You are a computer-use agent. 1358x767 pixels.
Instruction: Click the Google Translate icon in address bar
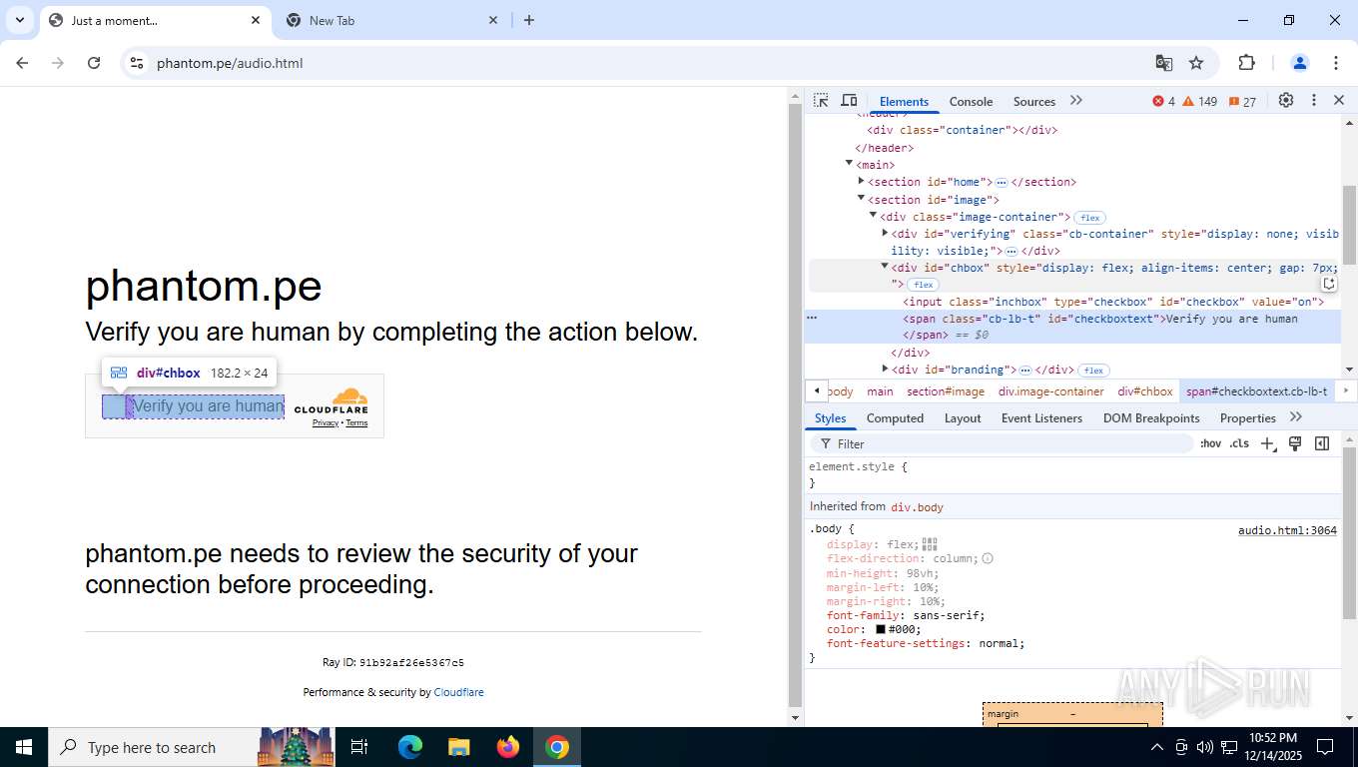click(1164, 63)
